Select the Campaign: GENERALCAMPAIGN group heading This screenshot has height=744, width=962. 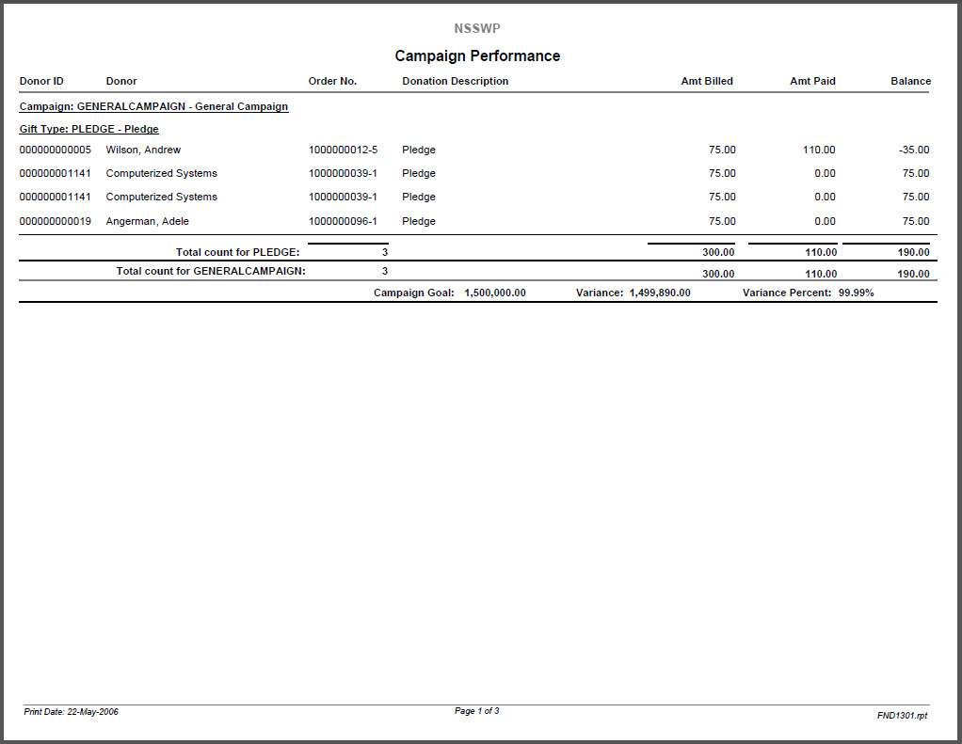pos(153,106)
